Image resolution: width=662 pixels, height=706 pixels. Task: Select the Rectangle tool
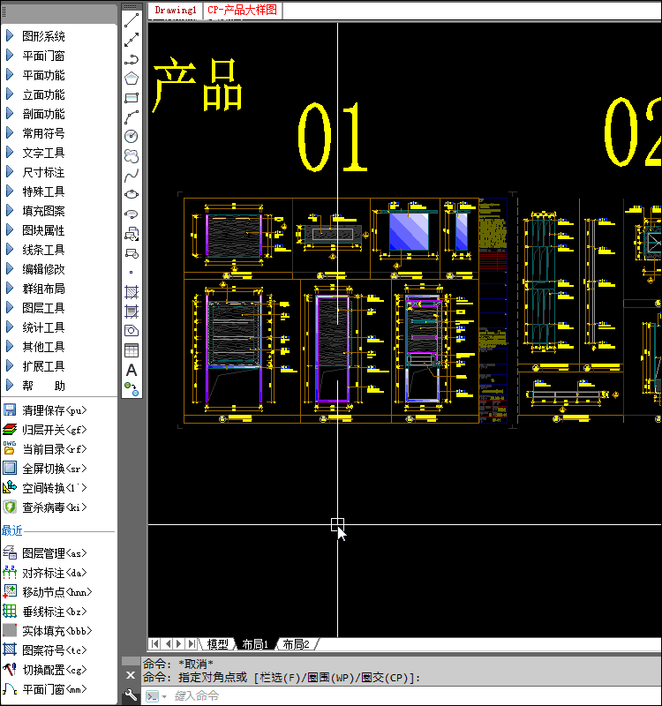(132, 98)
